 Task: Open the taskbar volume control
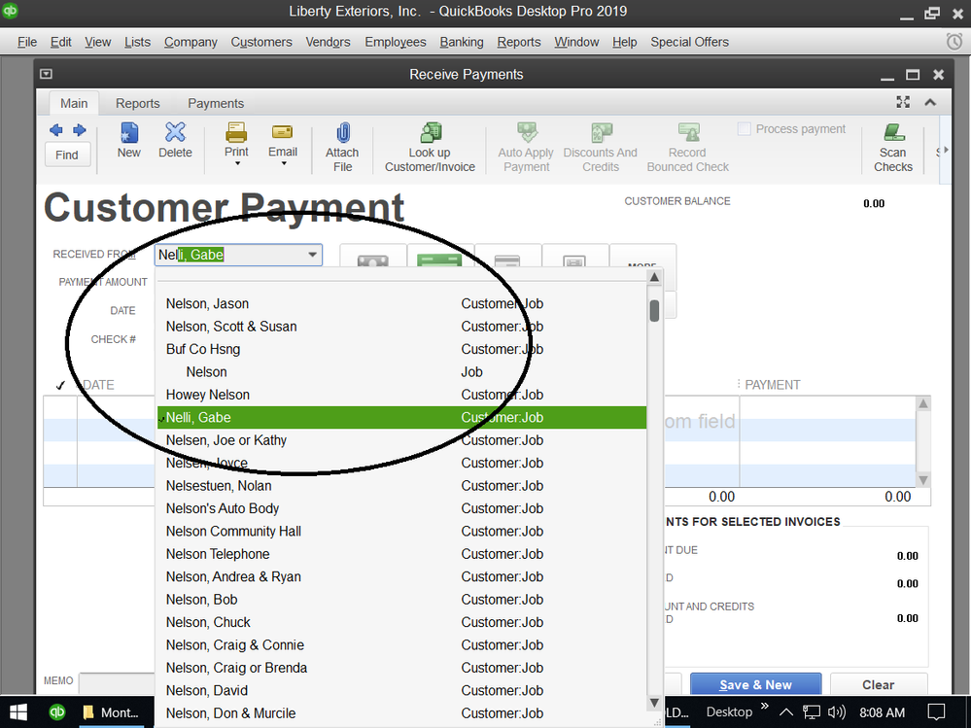[x=836, y=712]
